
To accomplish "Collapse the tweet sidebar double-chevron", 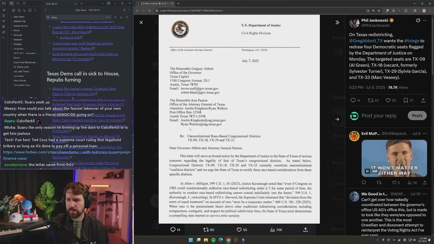I will (x=337, y=22).
